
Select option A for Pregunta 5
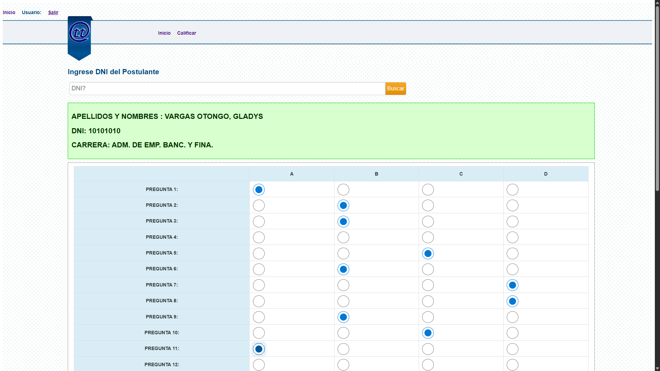click(x=259, y=254)
